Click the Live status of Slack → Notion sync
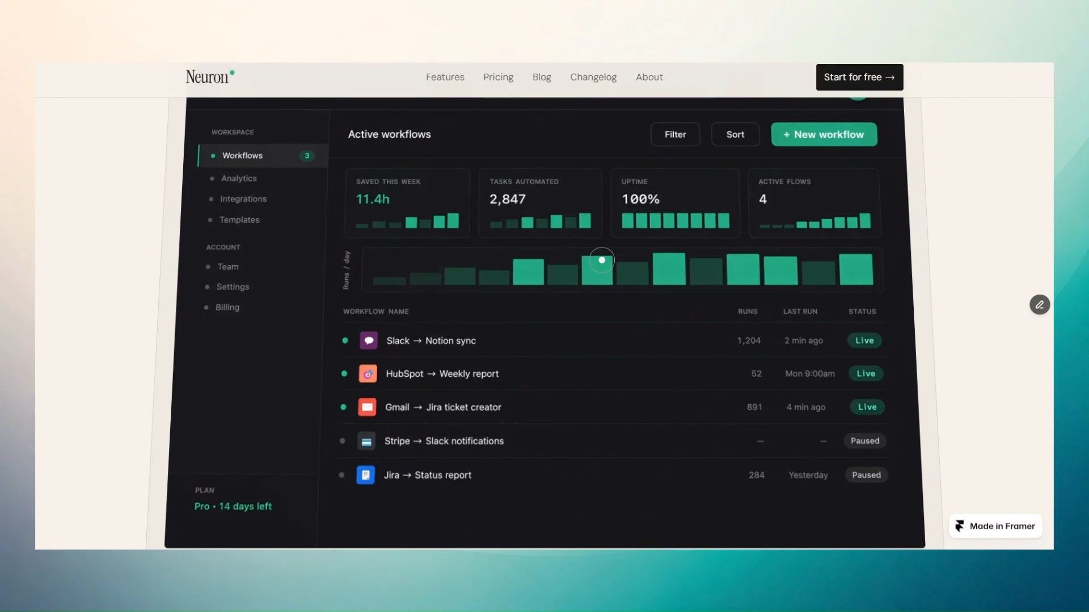Screen dimensions: 1089x612 coord(864,341)
